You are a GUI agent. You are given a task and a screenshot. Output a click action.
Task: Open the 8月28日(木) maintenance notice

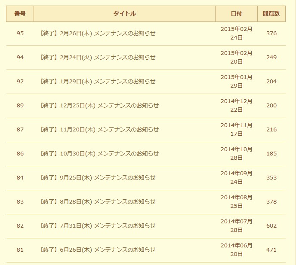(x=97, y=202)
